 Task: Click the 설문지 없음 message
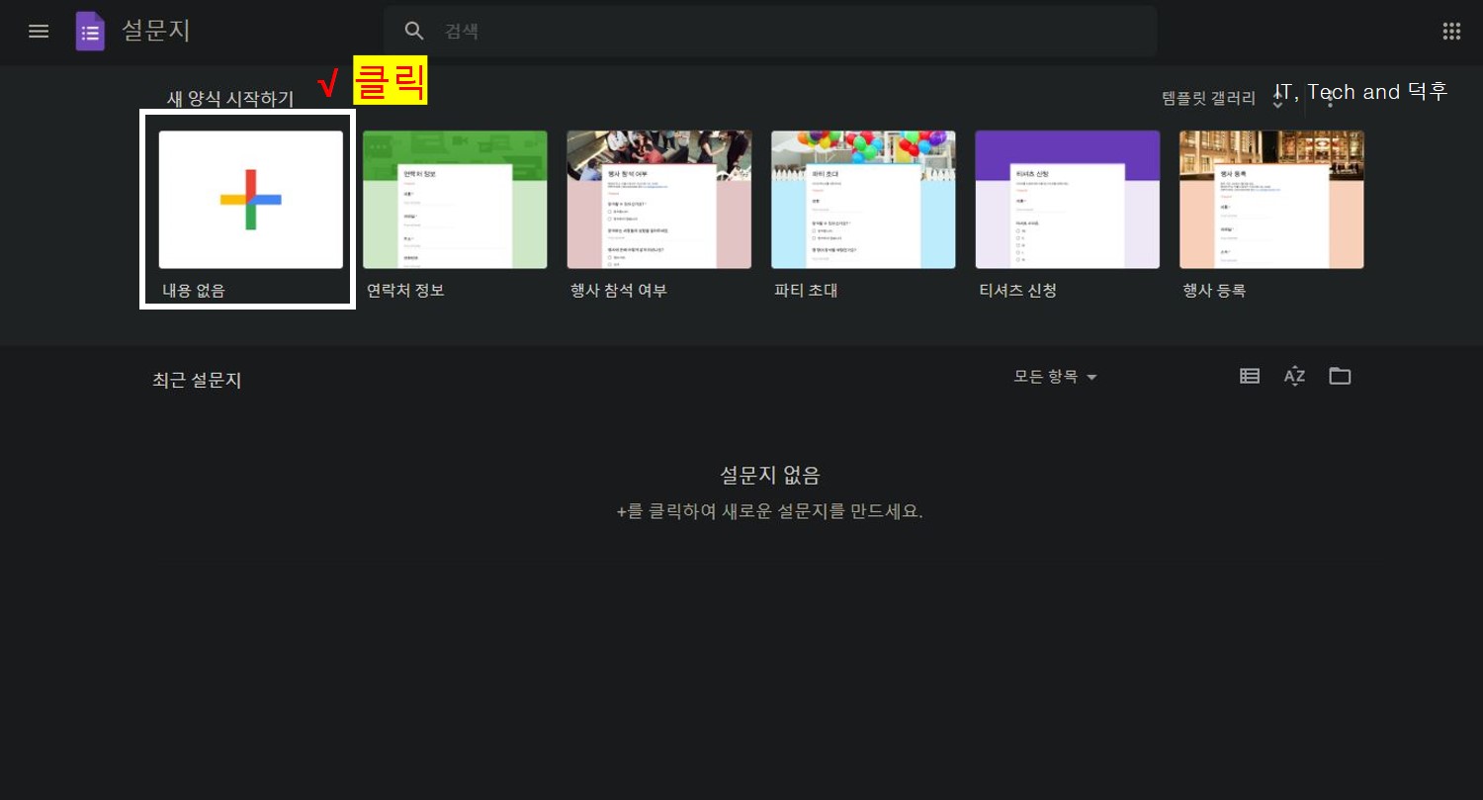point(770,475)
